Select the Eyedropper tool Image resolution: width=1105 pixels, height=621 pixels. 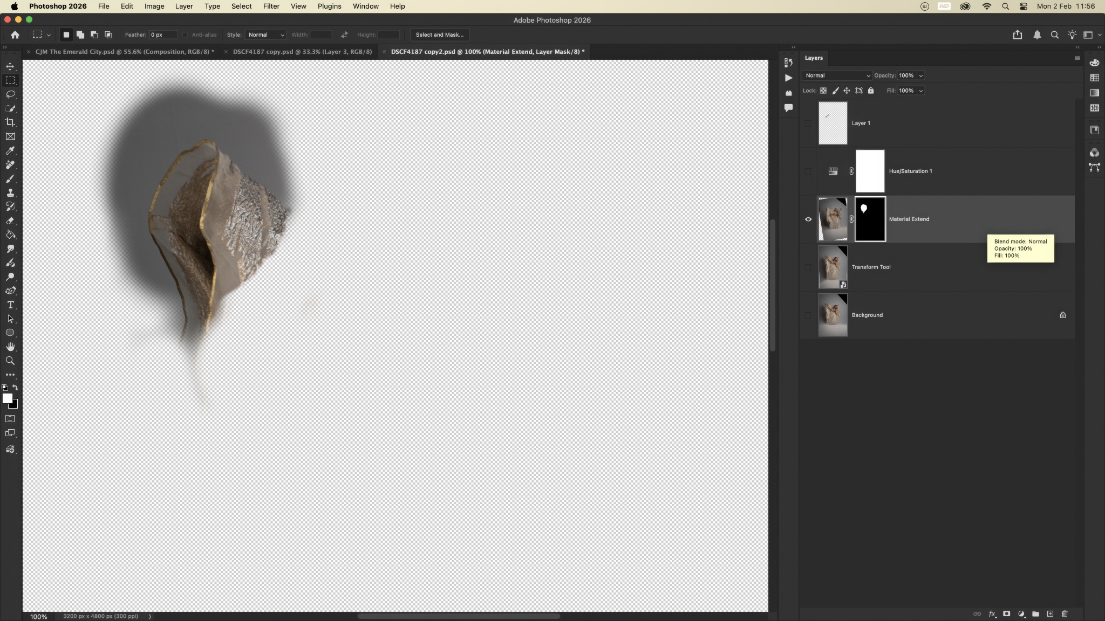pos(10,150)
